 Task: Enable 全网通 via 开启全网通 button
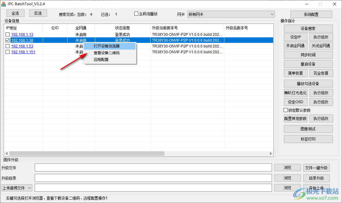point(295,46)
